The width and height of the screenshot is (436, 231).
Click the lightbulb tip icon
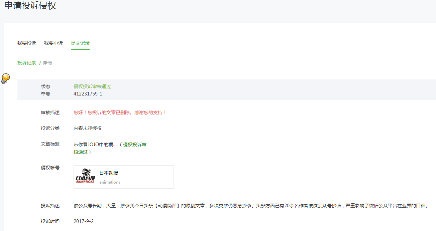click(x=5, y=78)
